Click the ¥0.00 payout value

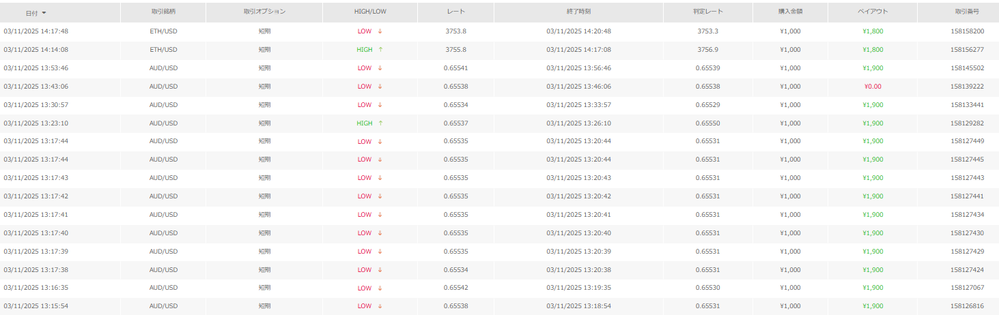(x=873, y=87)
